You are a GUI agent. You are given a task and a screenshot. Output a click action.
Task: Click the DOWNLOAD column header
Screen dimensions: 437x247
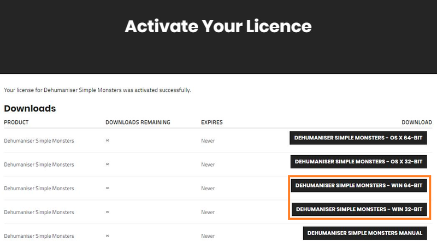416,122
